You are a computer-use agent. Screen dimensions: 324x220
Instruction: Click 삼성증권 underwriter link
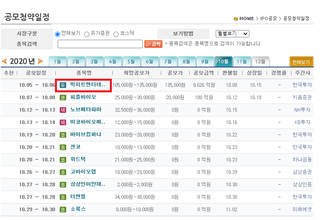pyautogui.click(x=302, y=172)
